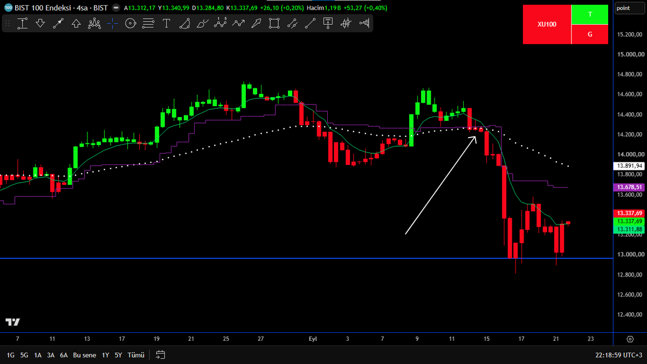
Task: Select the Bu sene range
Action: (x=84, y=355)
